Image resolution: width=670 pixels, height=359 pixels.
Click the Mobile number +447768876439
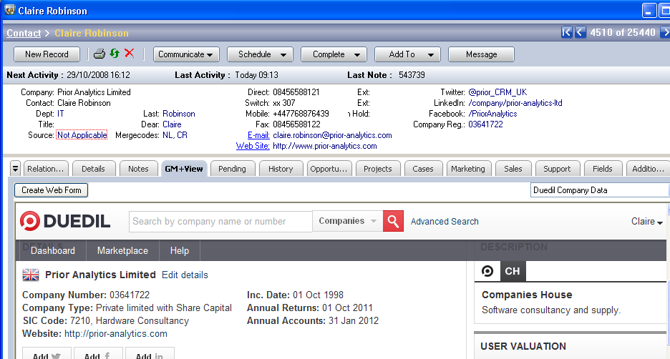coord(301,114)
